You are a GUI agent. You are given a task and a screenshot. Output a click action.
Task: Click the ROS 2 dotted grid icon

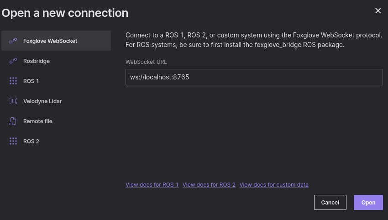coord(13,141)
